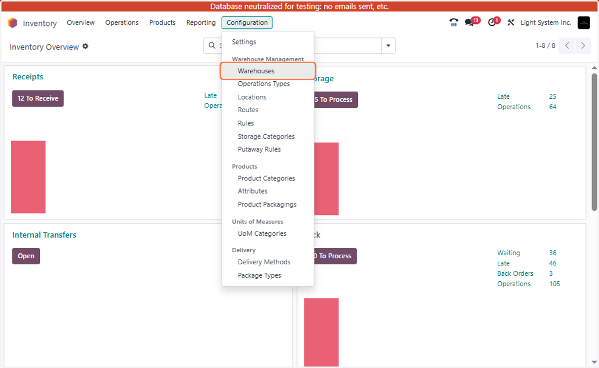The width and height of the screenshot is (599, 368).
Task: Click Light System Inc. company name
Action: [x=546, y=22]
